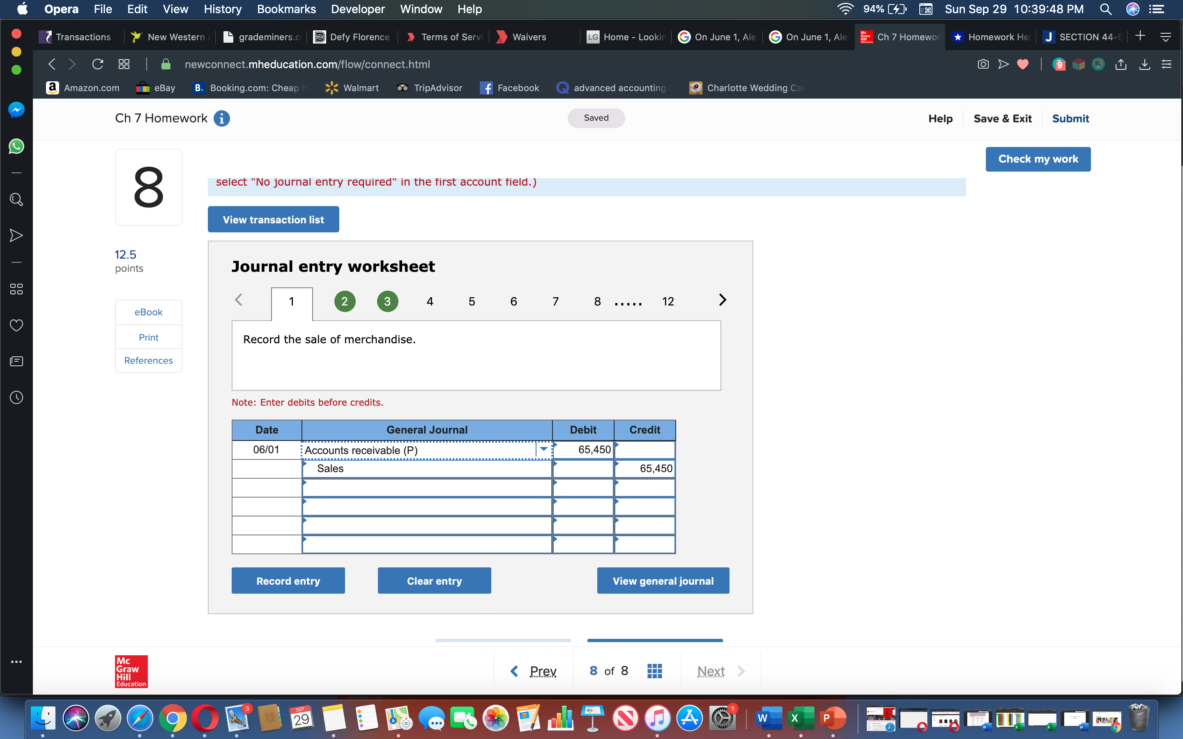Open the History menu in menu bar

[222, 9]
